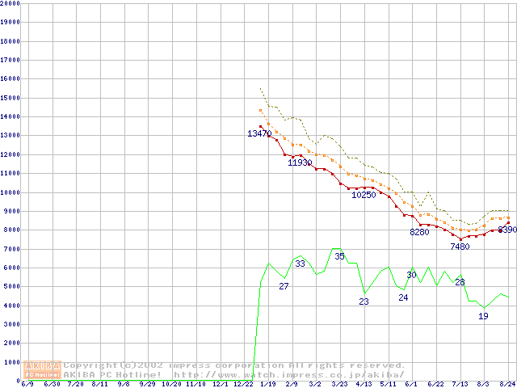This screenshot has height=388, width=517.
Task: Select the 8280 price data label
Action: pyautogui.click(x=419, y=232)
